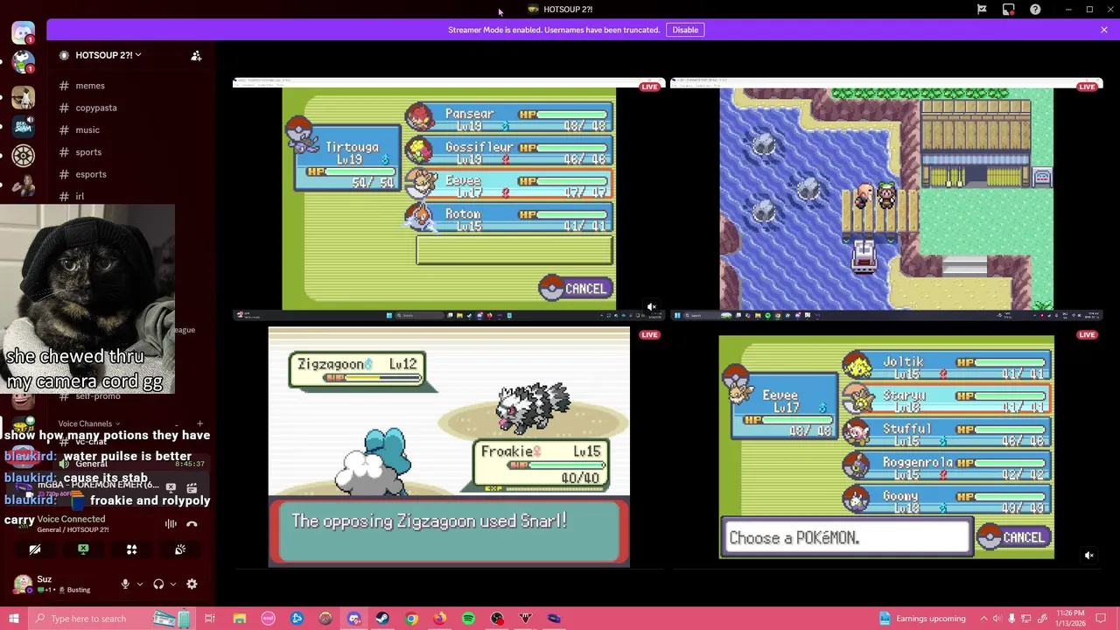Unmute the Choose a POKéMON stream
This screenshot has width=1120, height=630.
coord(1089,556)
